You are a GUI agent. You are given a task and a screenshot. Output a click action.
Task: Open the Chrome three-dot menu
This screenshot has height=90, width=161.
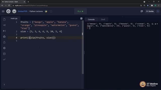point(159,5)
